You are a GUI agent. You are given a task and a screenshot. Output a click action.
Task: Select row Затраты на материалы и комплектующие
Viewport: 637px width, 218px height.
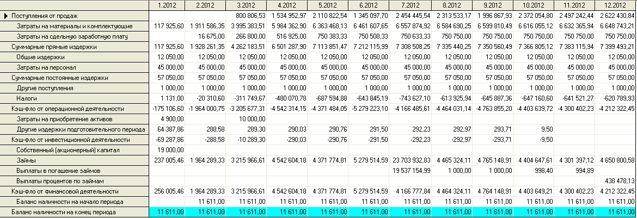75,27
